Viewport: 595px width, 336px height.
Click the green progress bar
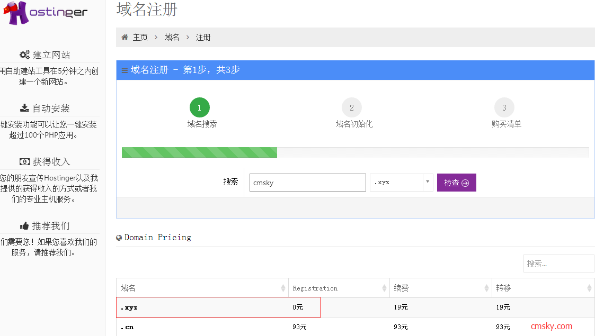pyautogui.click(x=199, y=152)
